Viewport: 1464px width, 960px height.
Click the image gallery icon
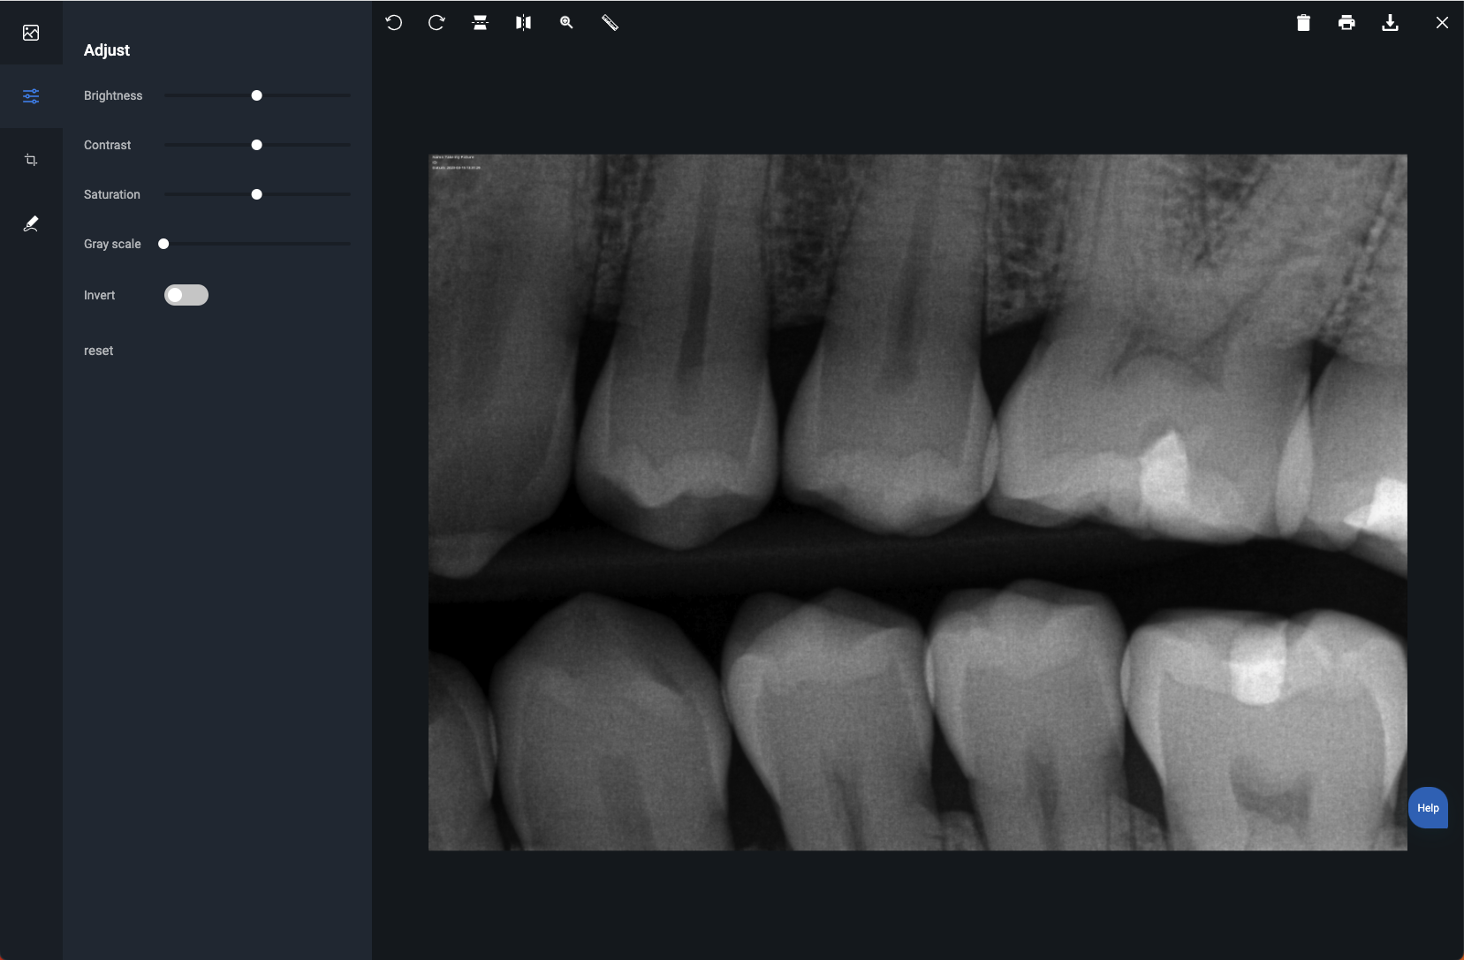coord(31,33)
